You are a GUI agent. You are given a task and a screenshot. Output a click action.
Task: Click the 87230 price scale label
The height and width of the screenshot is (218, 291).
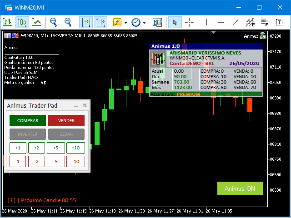276,36
